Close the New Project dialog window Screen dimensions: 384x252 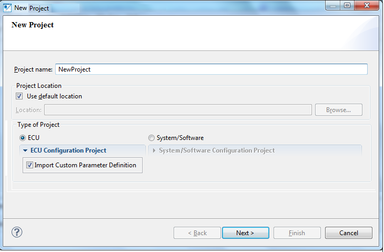click(x=367, y=6)
